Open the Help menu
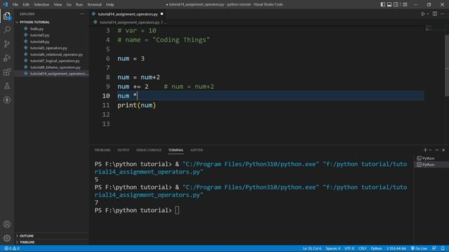 coord(110,4)
